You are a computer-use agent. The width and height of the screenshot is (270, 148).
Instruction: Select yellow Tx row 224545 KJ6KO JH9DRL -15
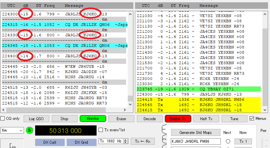(199, 105)
